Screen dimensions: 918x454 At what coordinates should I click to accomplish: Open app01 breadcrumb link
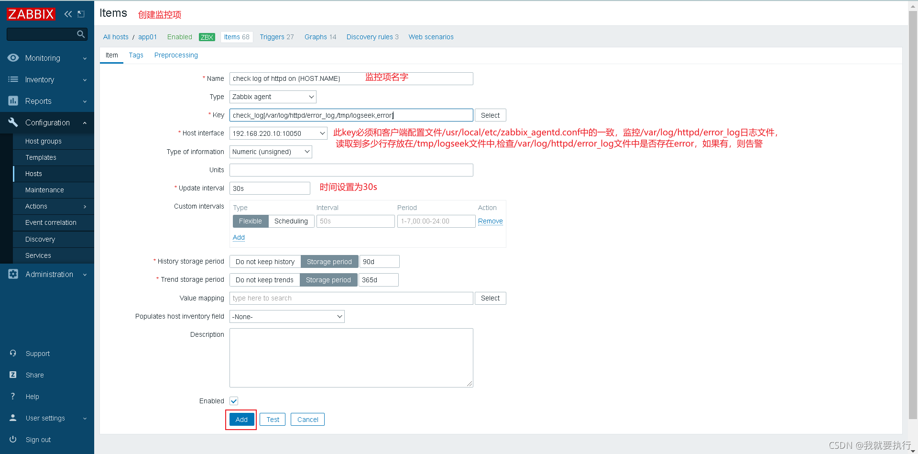click(148, 37)
